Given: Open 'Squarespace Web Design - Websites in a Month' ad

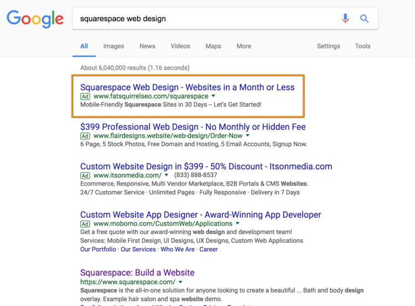Looking at the screenshot, I should (188, 87).
